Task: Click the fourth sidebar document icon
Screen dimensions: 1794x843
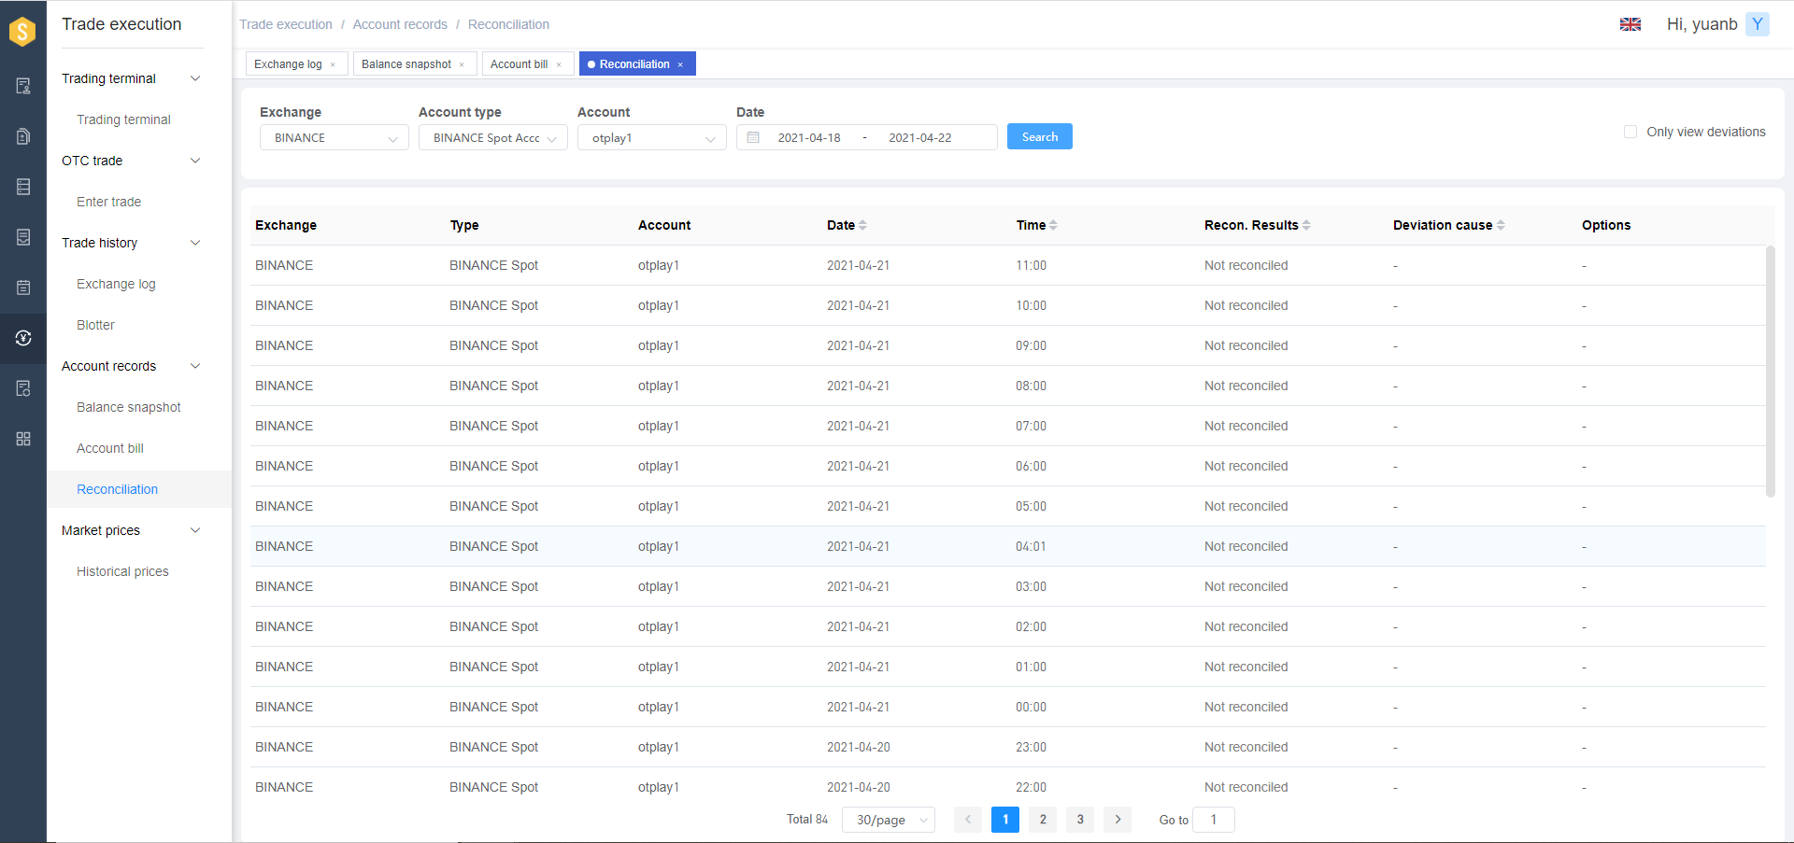Action: (23, 237)
